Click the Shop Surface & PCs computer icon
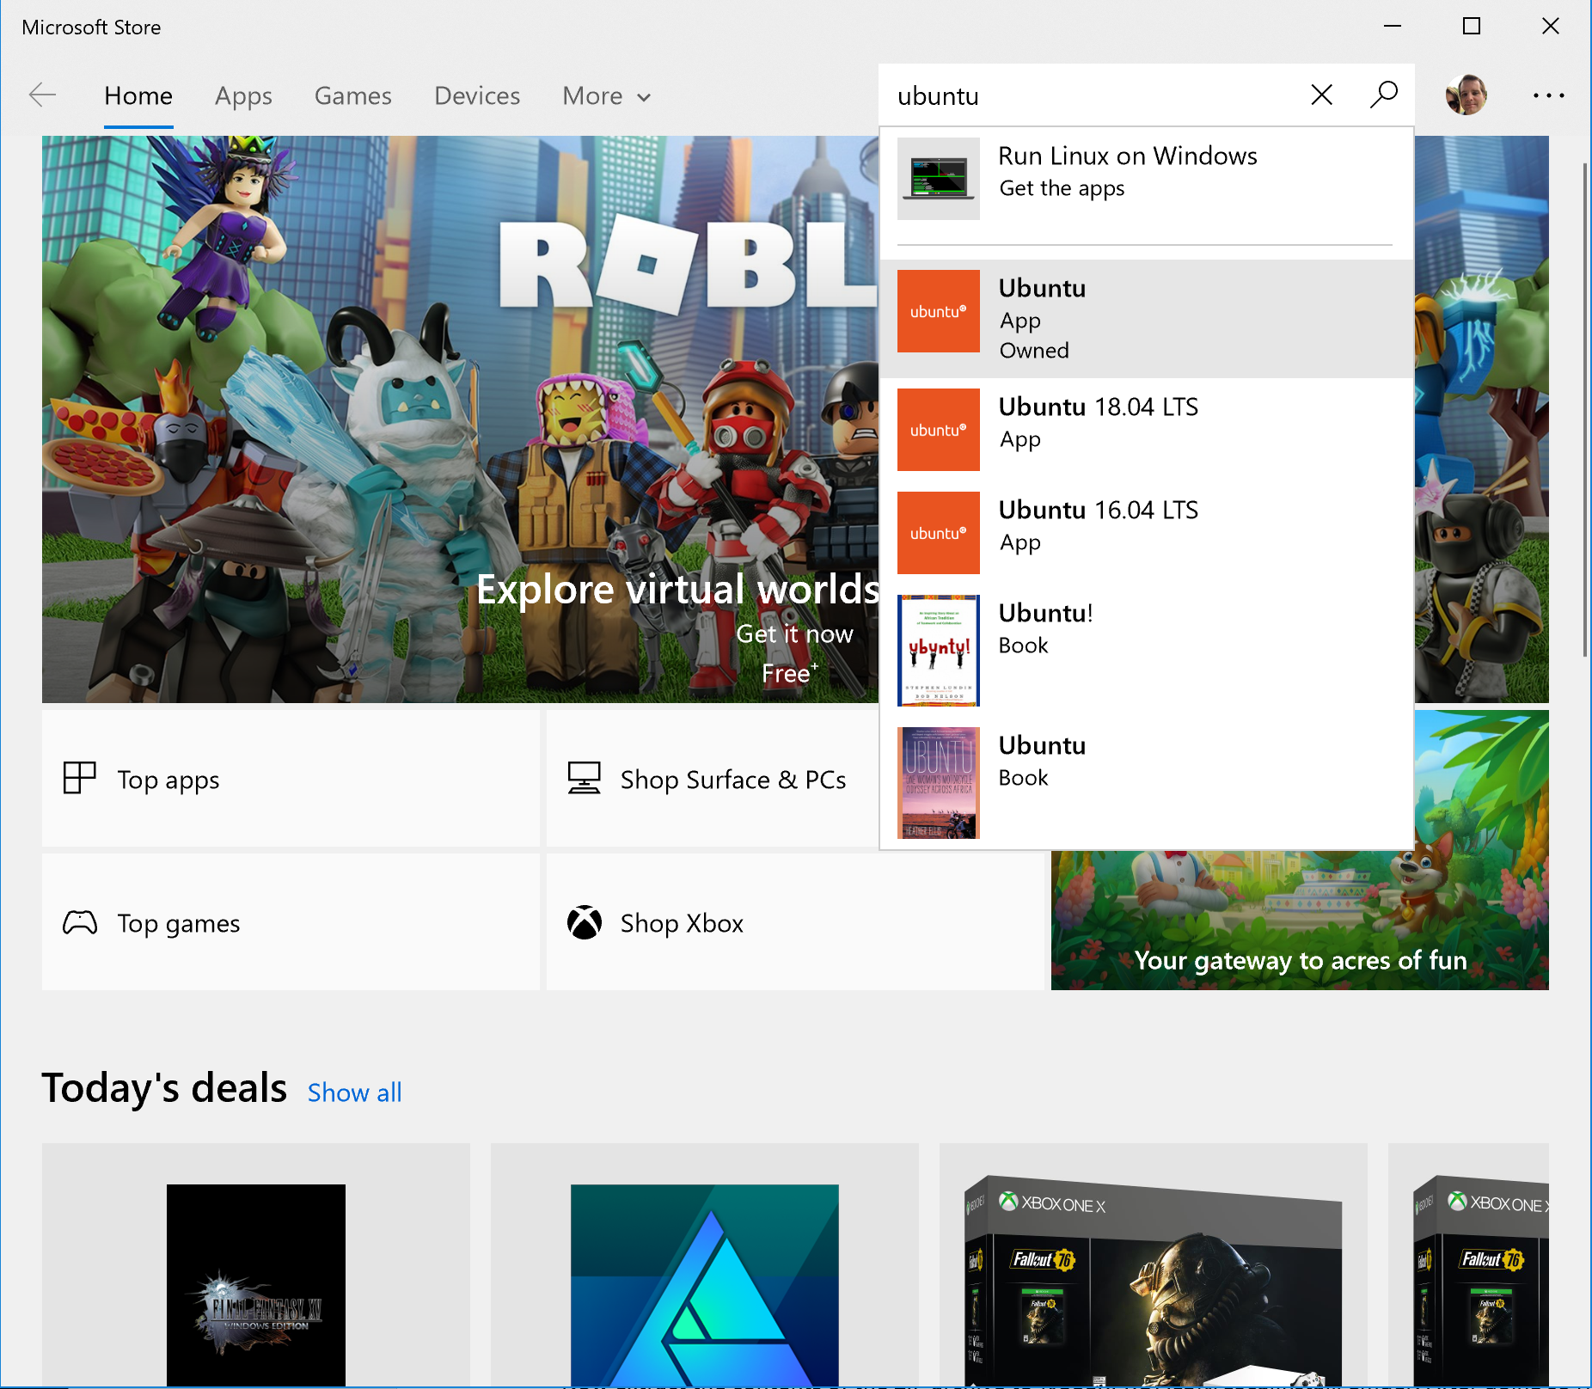 [x=584, y=778]
